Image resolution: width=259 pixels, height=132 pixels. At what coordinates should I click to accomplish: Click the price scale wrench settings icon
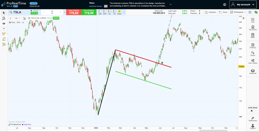tap(244, 18)
